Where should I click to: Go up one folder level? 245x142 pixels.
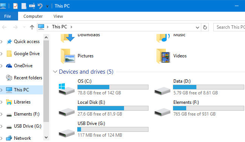point(32,27)
